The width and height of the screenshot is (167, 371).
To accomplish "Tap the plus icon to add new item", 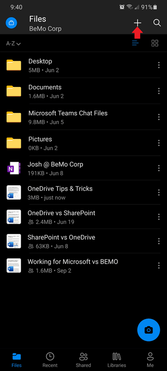I will (x=138, y=23).
